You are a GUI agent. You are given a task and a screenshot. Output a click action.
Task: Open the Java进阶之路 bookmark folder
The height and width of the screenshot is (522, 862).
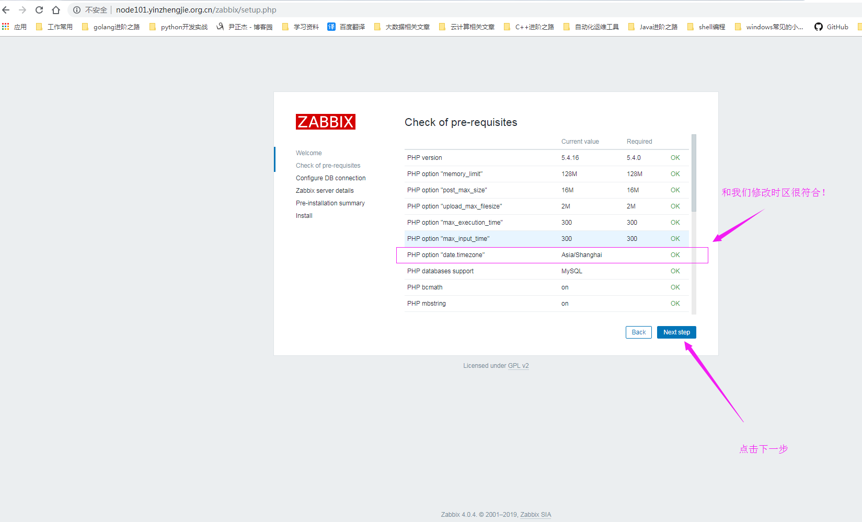pos(652,27)
